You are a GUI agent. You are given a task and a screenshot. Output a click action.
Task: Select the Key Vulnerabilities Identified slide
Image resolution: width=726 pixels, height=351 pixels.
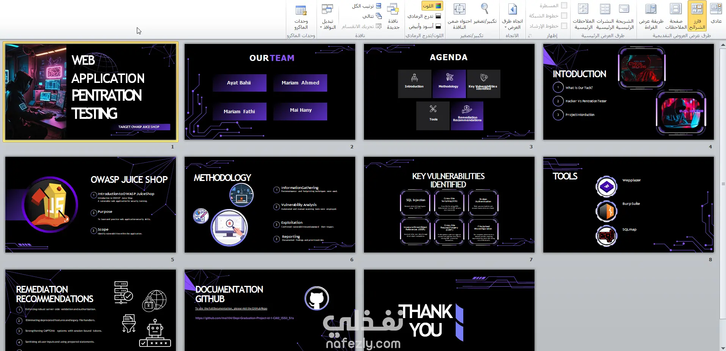point(449,204)
